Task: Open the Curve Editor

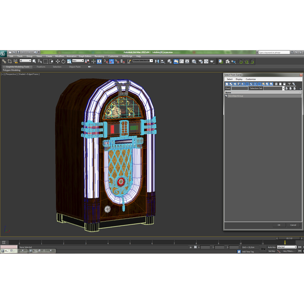Action: [x=182, y=61]
